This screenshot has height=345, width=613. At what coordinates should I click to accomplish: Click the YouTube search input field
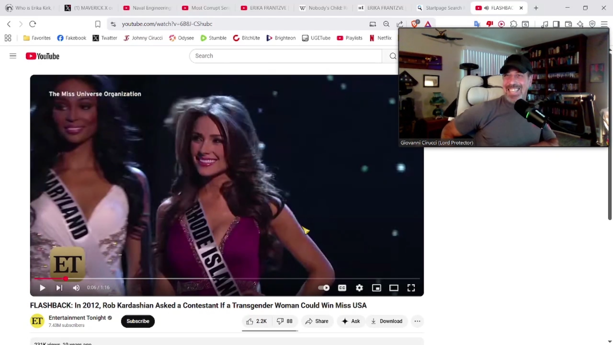click(285, 56)
